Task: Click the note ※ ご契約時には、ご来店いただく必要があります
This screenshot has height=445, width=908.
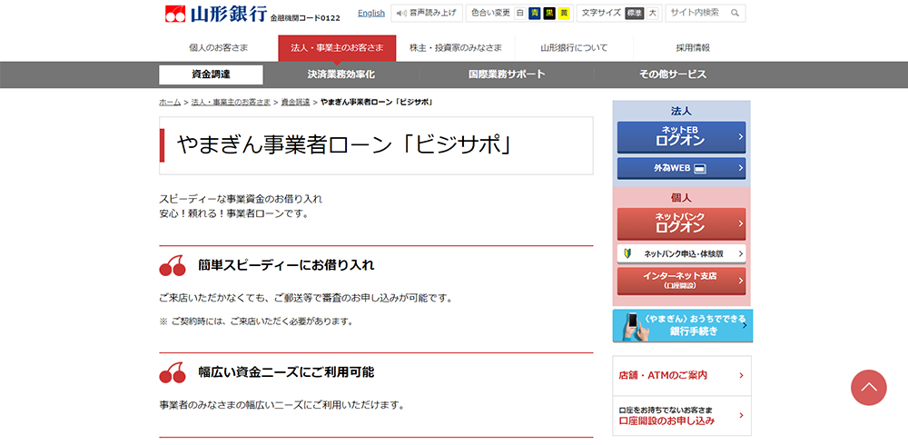Action: coord(256,321)
